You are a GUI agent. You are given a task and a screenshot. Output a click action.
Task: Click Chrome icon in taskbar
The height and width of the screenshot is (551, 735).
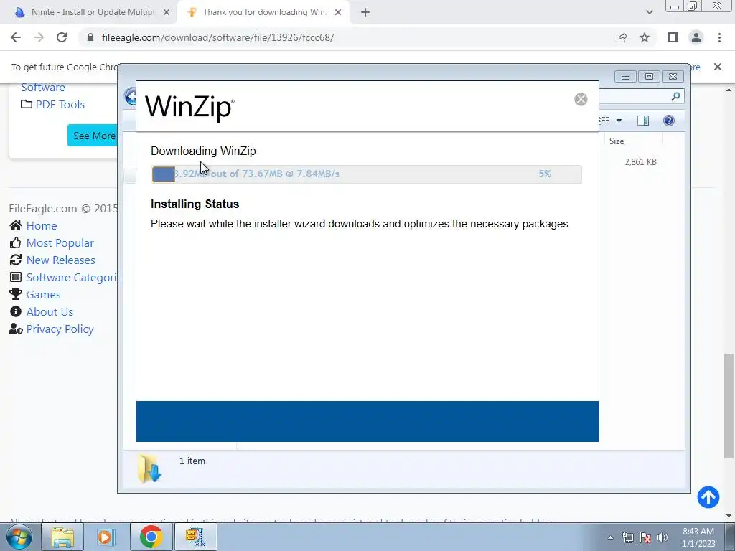point(151,537)
